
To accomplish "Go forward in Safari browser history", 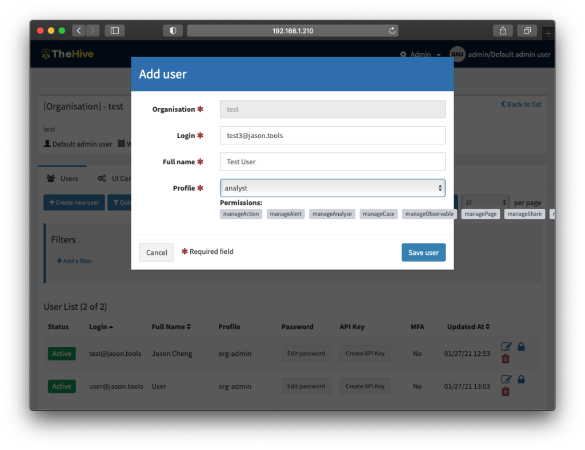I will pos(93,31).
